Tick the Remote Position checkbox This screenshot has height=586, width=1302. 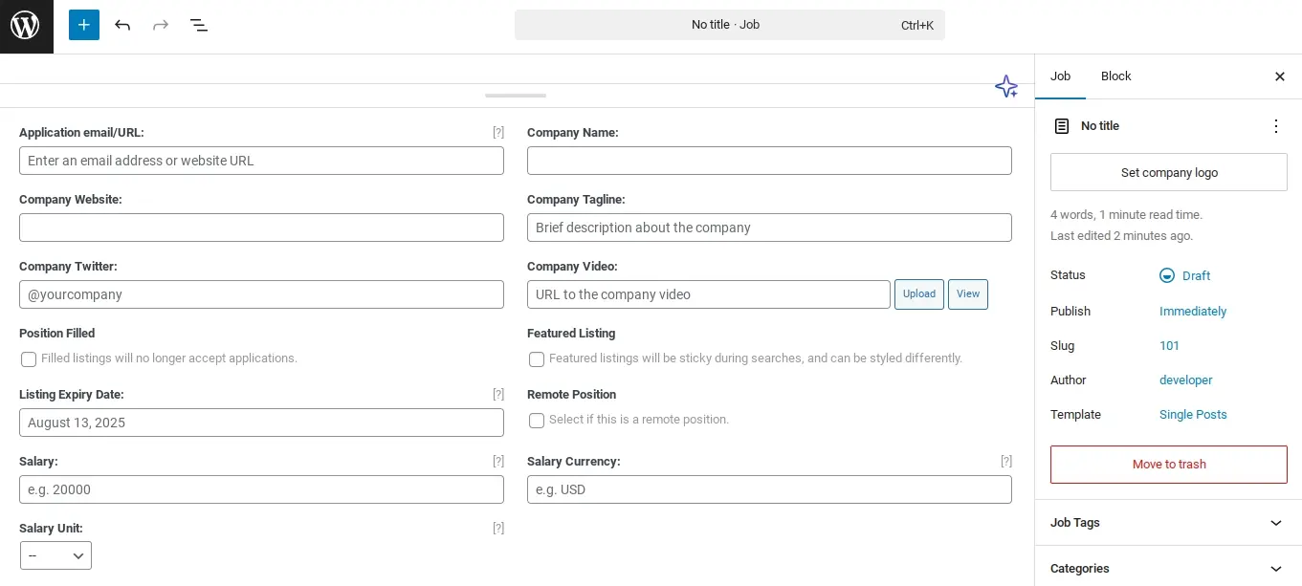point(537,421)
